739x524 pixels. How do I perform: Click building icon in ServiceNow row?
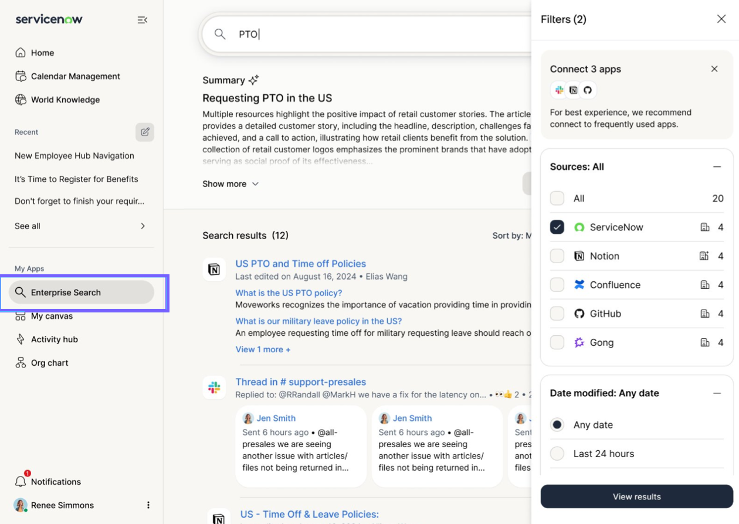(705, 227)
